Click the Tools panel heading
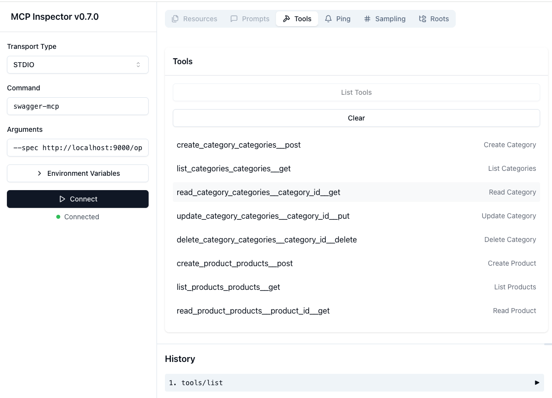 point(183,61)
